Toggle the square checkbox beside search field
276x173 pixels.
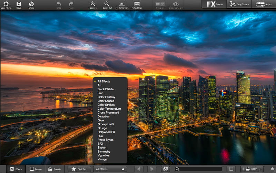(x=231, y=169)
